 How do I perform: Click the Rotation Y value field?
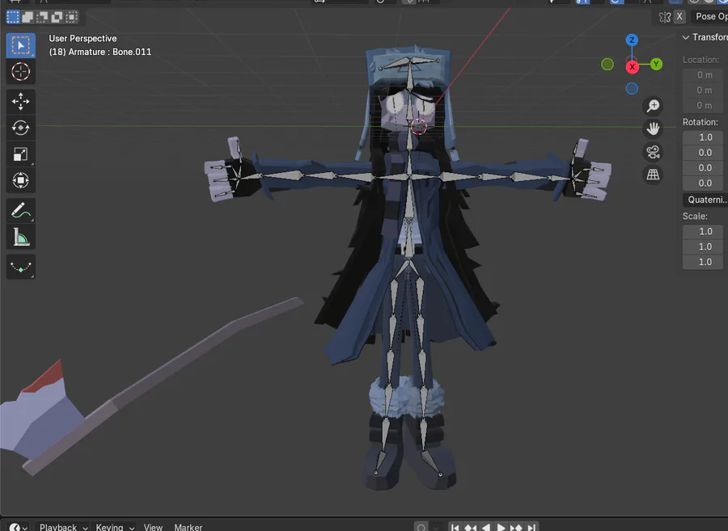point(703,168)
